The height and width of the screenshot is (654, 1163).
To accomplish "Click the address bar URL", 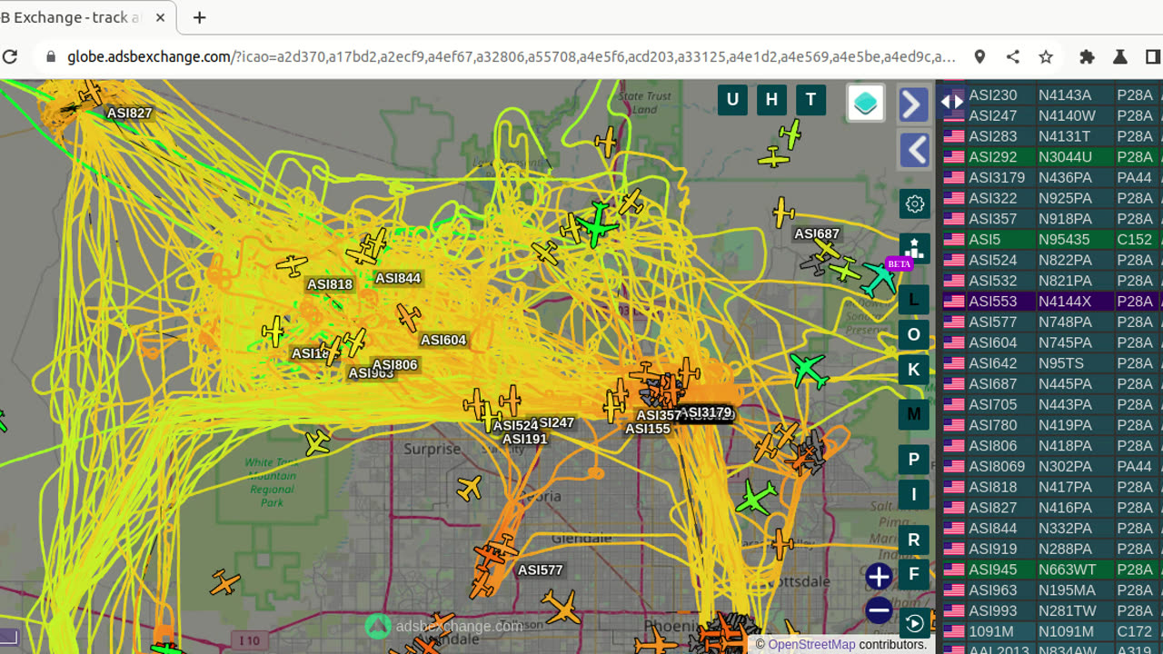I will 511,56.
